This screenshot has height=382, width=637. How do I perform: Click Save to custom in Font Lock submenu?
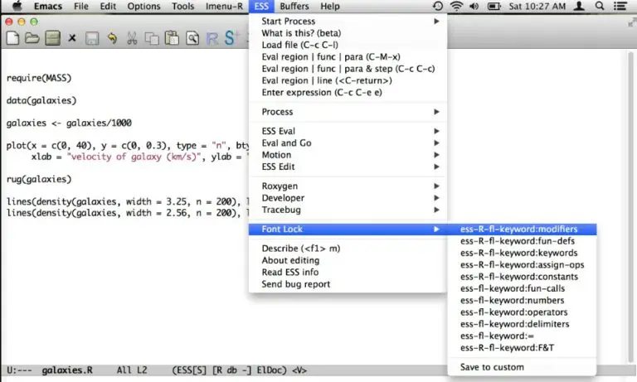tap(522, 367)
